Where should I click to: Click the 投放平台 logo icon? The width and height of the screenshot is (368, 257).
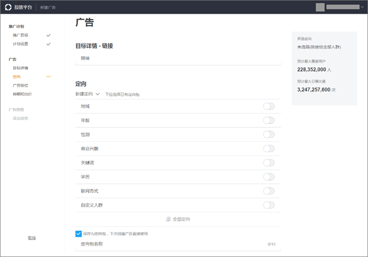(x=8, y=7)
